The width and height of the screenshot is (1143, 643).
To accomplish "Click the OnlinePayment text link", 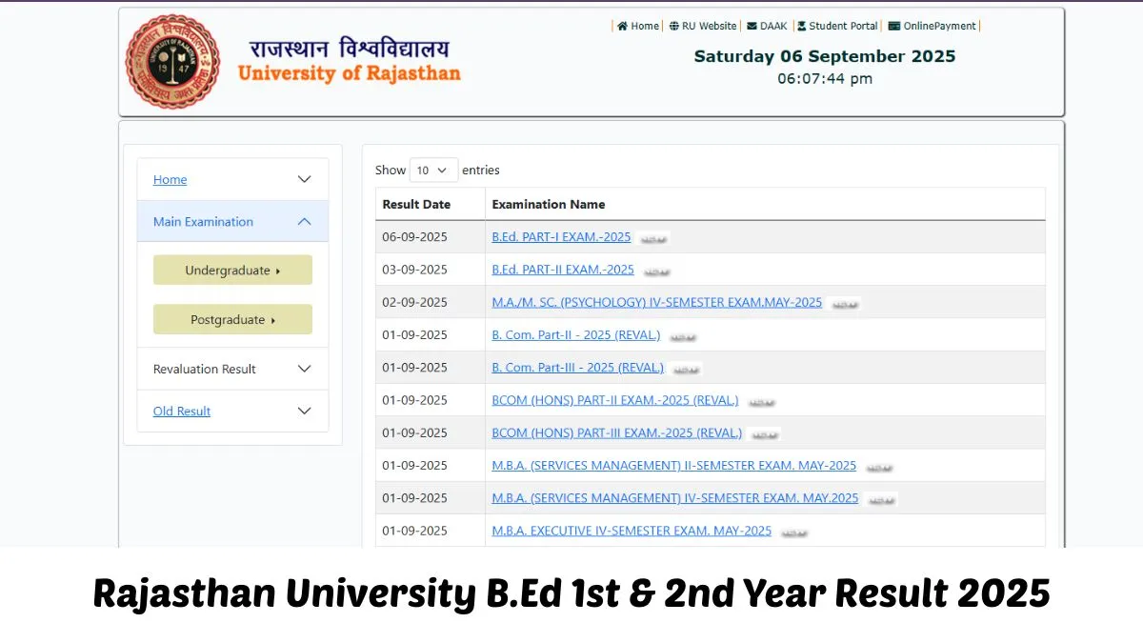I will click(x=940, y=27).
